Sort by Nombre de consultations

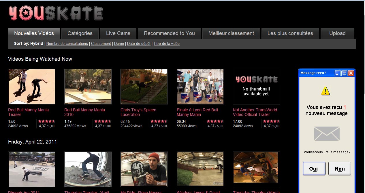[67, 44]
